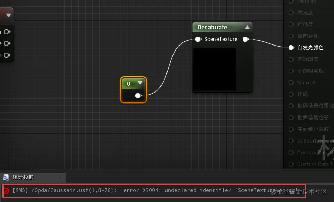The image size is (334, 202).
Task: Click the 各向异性 anisotropy input pin
Action: (291, 36)
